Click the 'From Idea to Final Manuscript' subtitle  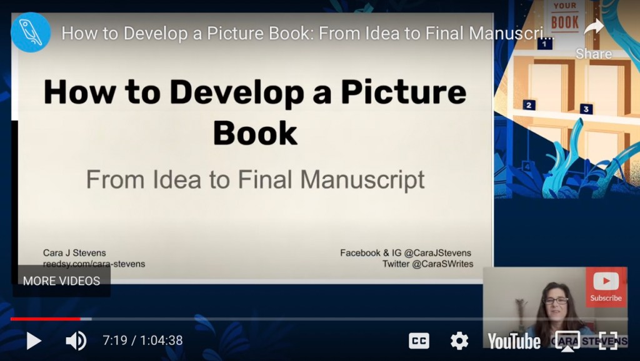click(x=255, y=180)
